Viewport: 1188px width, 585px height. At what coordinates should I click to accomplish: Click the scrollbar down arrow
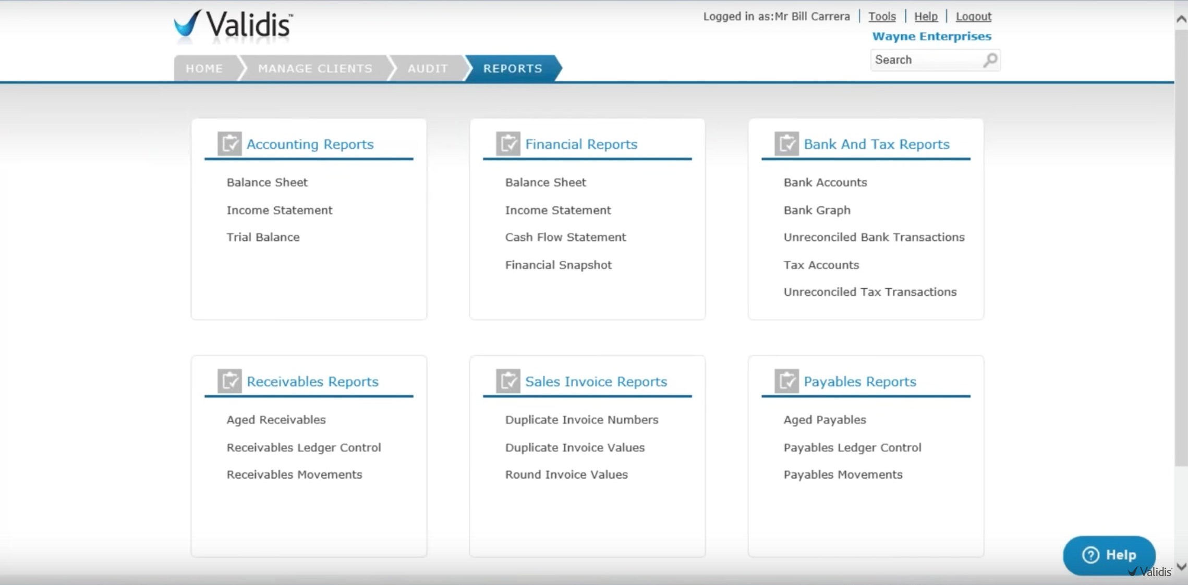click(1180, 566)
